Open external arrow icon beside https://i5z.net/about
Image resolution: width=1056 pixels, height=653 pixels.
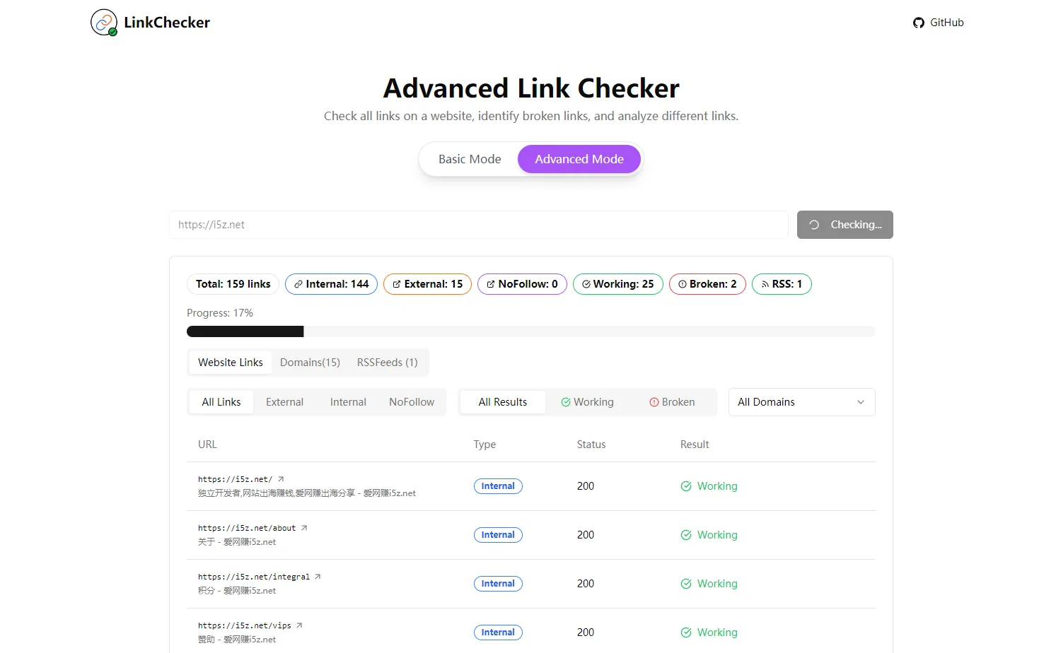pos(304,528)
